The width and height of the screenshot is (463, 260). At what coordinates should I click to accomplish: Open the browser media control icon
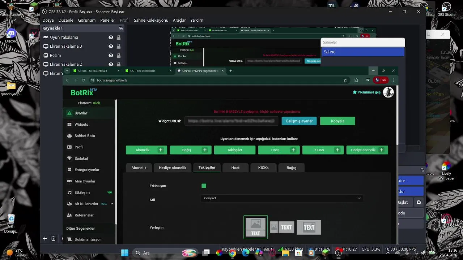pyautogui.click(x=368, y=80)
